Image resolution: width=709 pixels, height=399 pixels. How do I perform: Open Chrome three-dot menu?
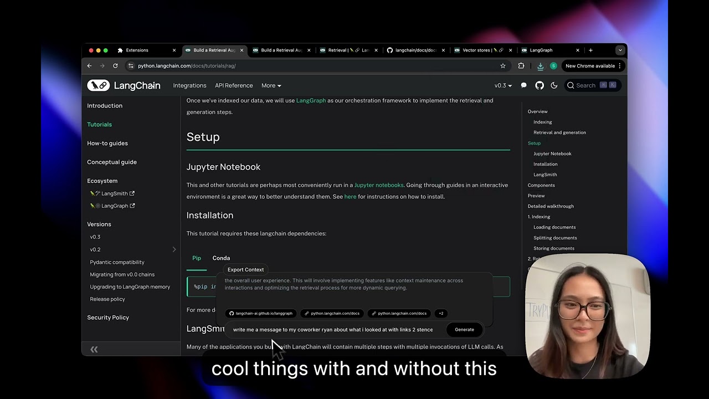620,65
